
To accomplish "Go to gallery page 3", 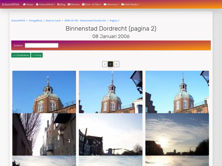I will [116, 64].
